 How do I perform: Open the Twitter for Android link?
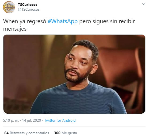coord(60,120)
